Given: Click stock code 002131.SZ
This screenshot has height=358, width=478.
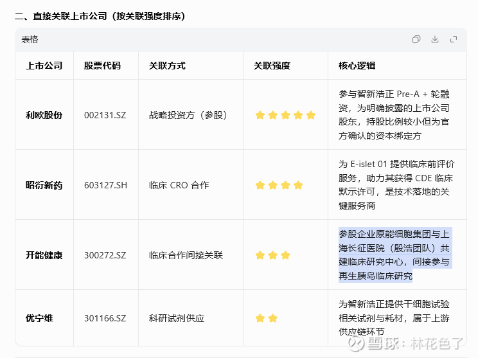Looking at the screenshot, I should click(105, 115).
